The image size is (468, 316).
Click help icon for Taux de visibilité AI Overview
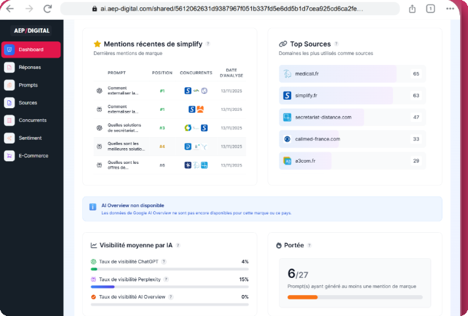point(171,297)
